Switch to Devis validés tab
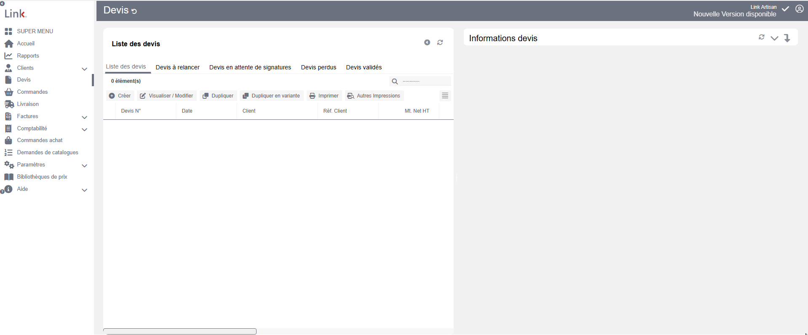 [364, 67]
